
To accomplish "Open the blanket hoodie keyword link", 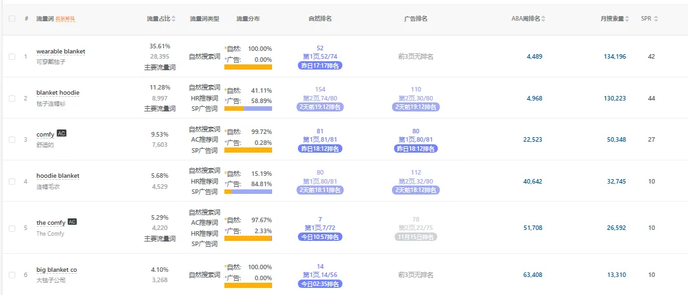I will [58, 93].
